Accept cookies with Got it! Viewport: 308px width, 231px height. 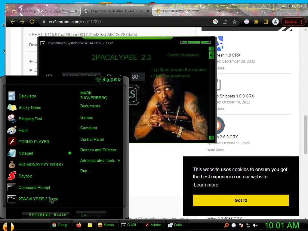point(241,200)
